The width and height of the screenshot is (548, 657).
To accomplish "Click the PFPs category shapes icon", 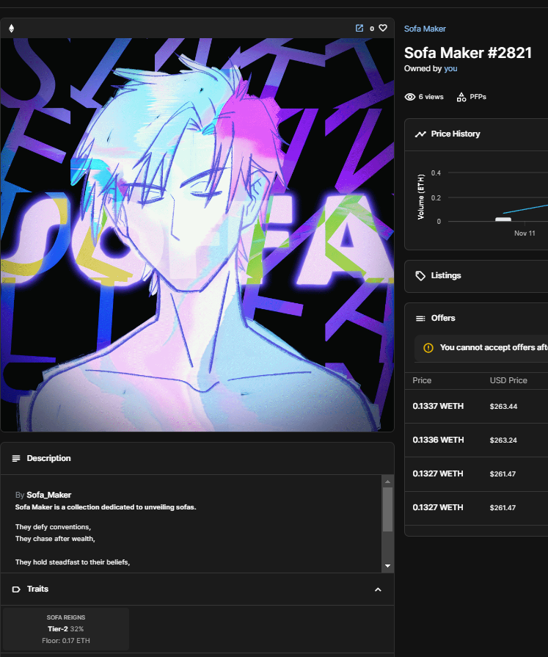I will pyautogui.click(x=461, y=97).
